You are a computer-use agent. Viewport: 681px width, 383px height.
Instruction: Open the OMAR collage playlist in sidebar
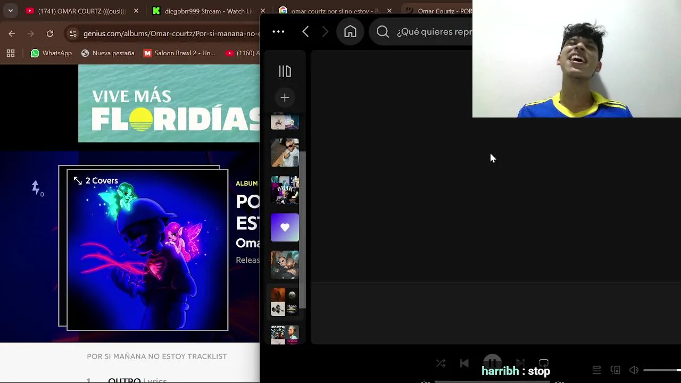[x=285, y=190]
